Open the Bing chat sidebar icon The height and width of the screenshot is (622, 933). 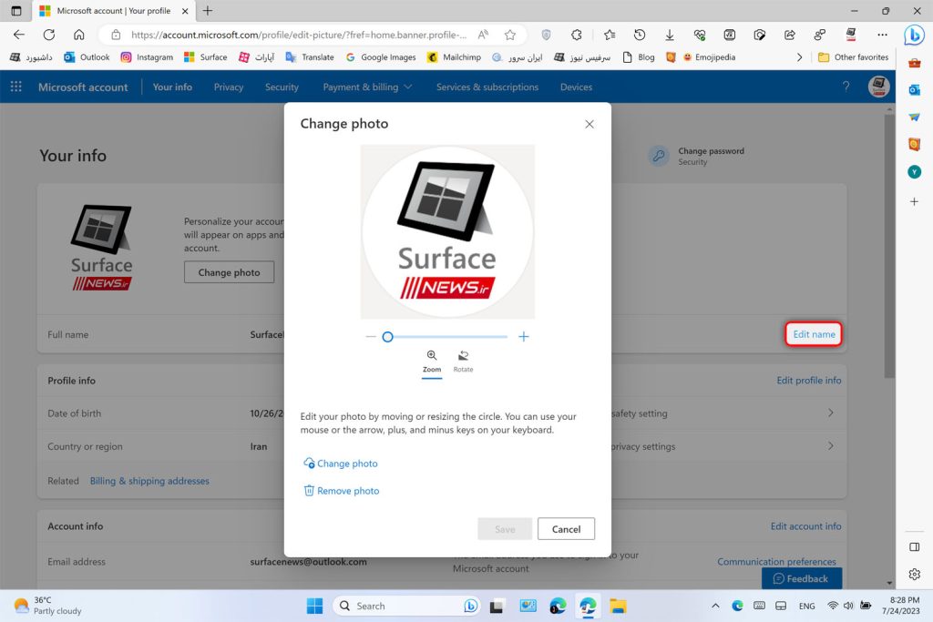[914, 35]
